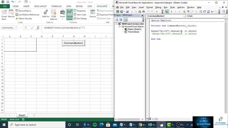This screenshot has width=228, height=128.
Task: Open the Click procedure dropdown
Action: 224,16
